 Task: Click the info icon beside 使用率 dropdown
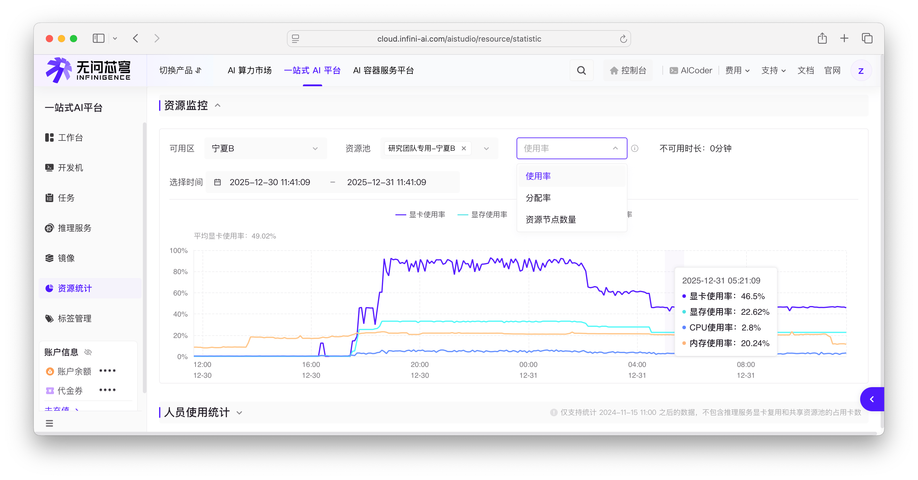pyautogui.click(x=634, y=148)
